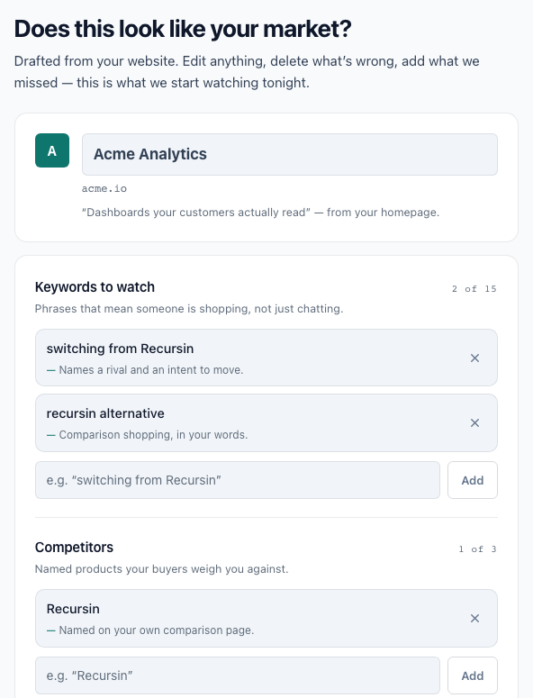Add button next to competitor input
The image size is (533, 698).
(x=473, y=675)
